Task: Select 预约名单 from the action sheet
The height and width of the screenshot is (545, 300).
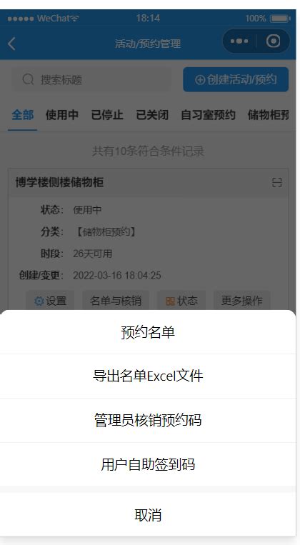Action: tap(148, 332)
